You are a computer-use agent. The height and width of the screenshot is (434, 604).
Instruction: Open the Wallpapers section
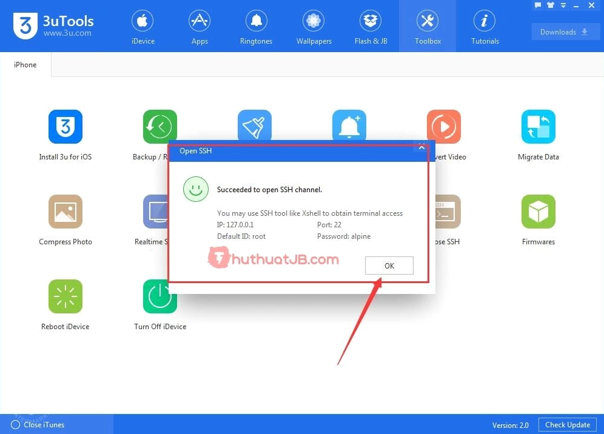click(314, 27)
